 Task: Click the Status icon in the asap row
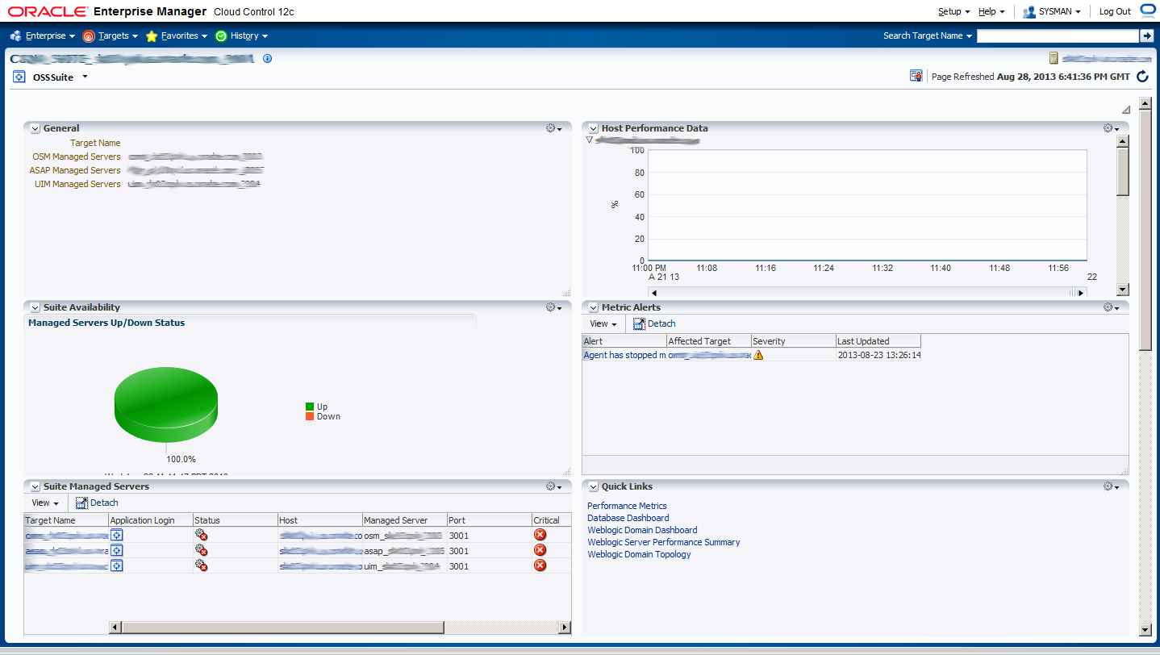coord(202,550)
